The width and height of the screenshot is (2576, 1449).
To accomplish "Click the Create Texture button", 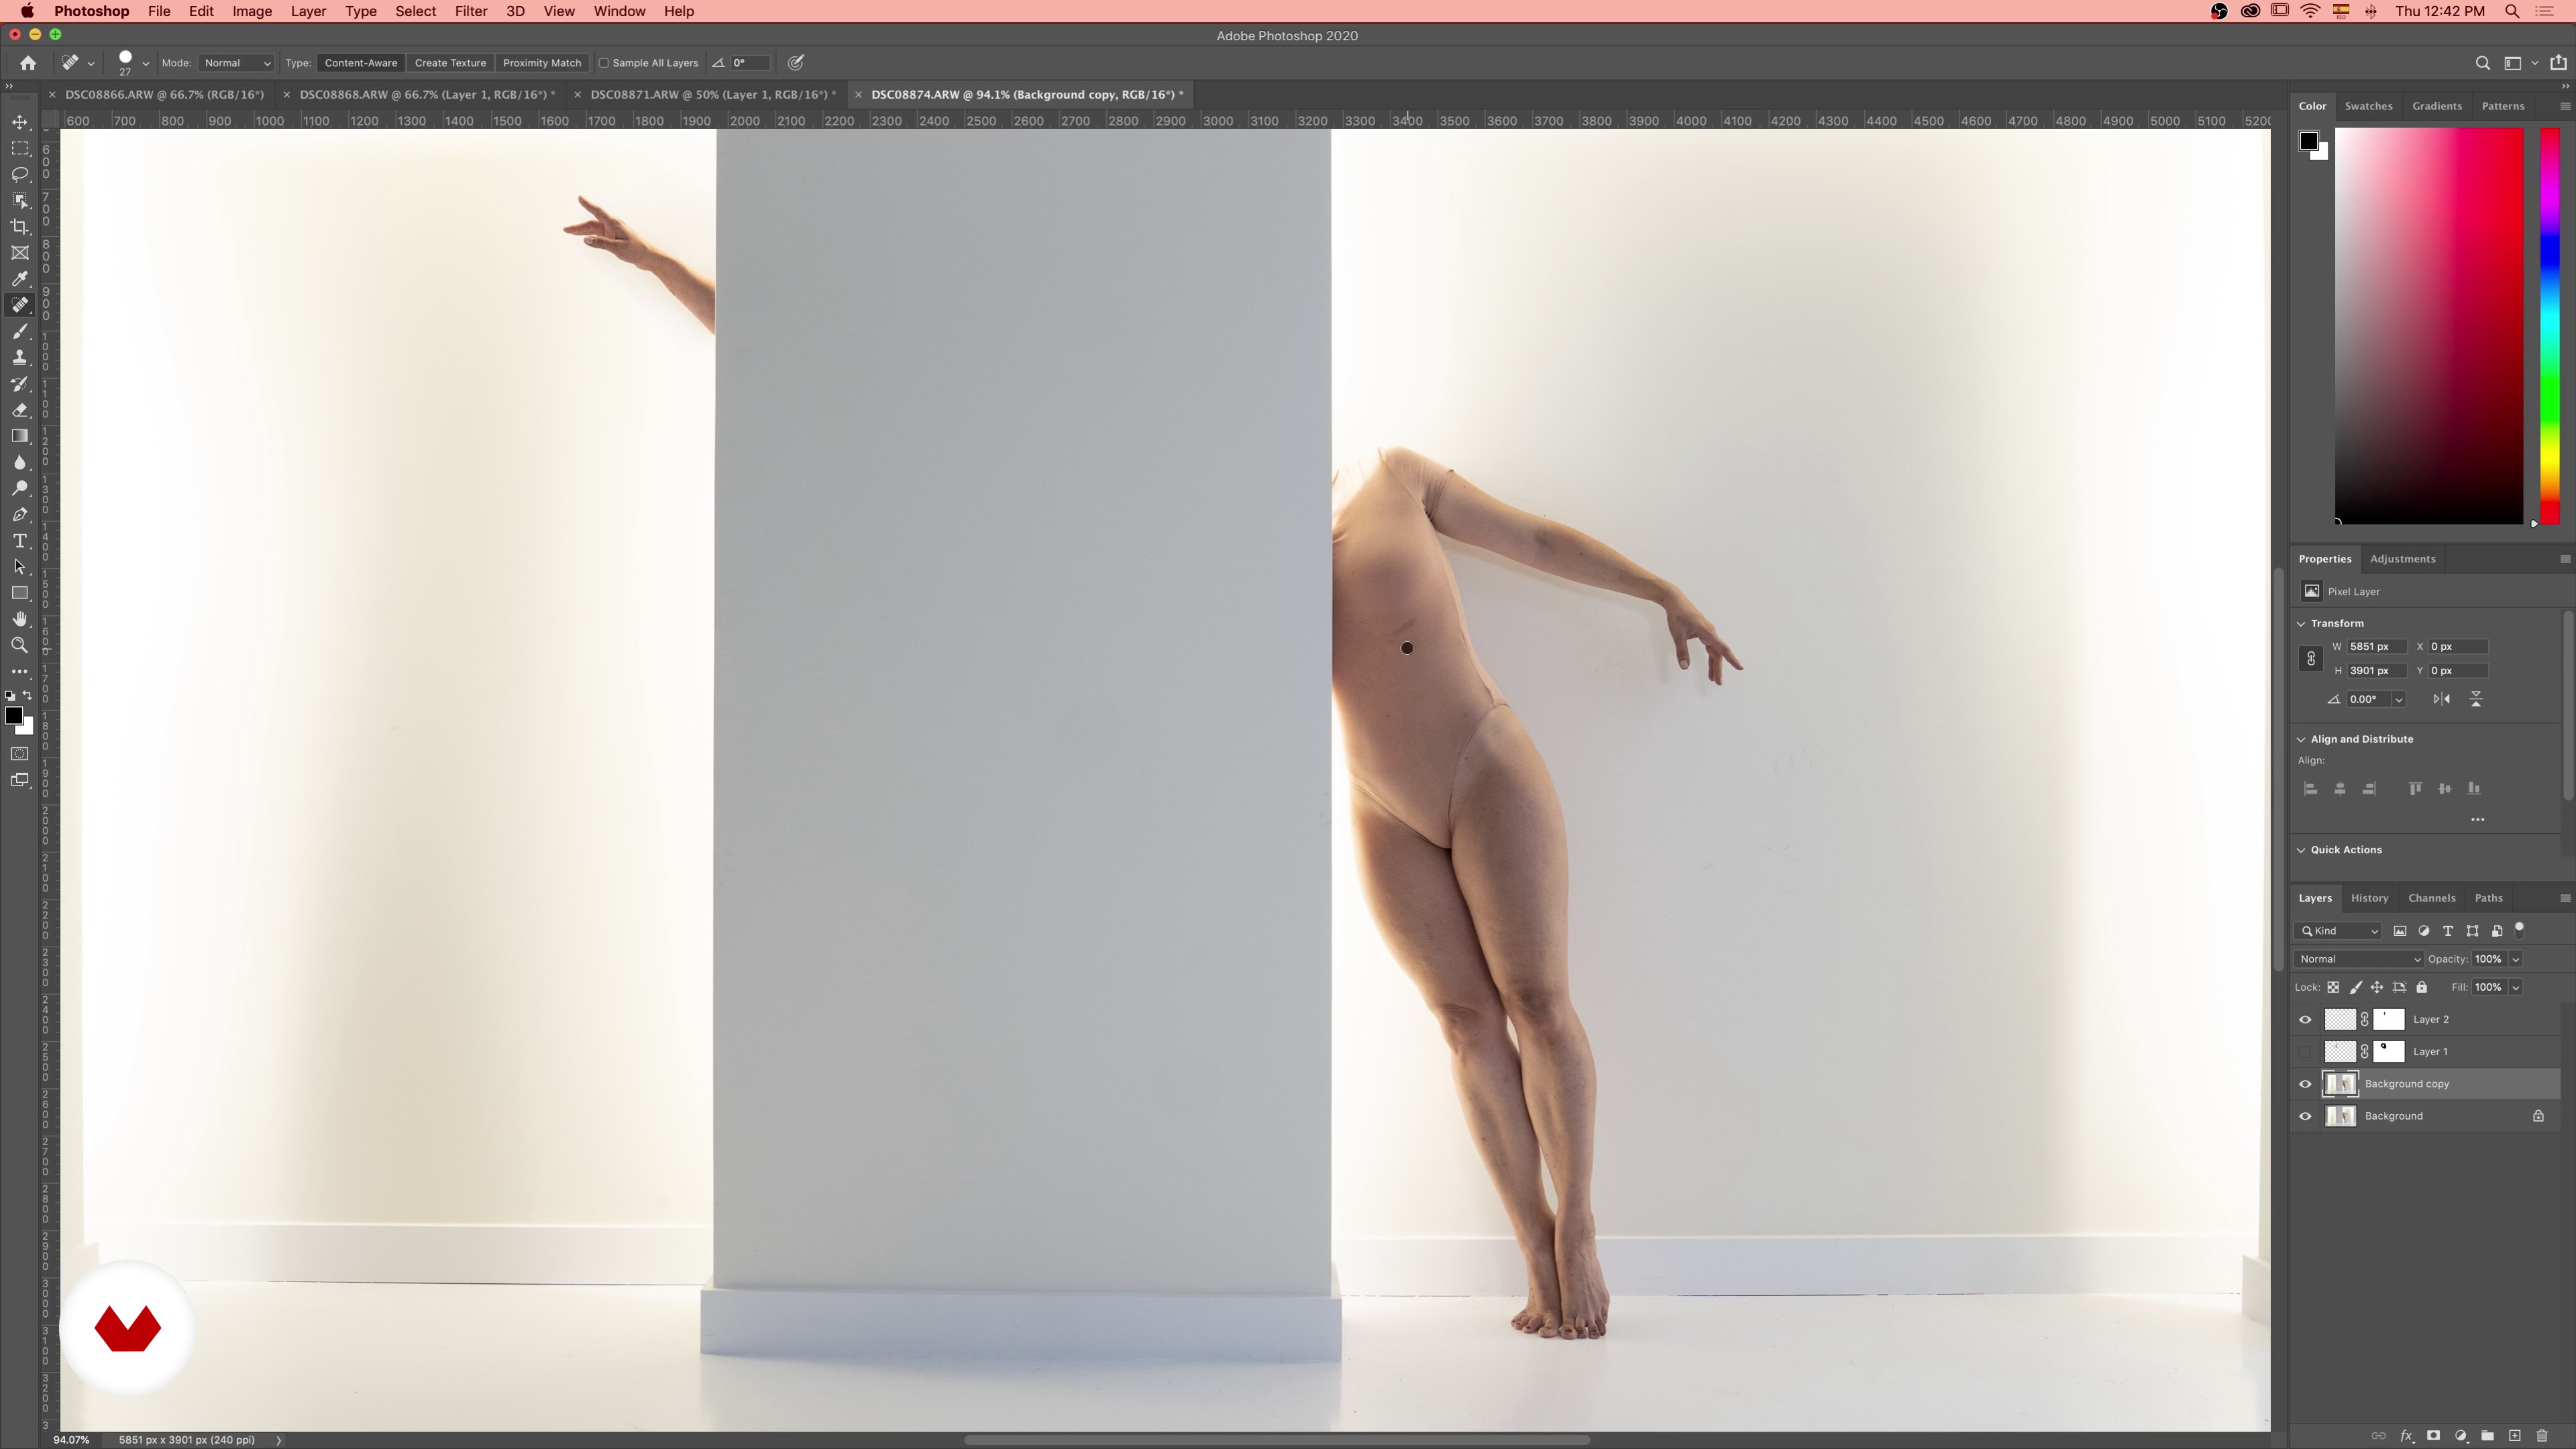I will coord(450,63).
